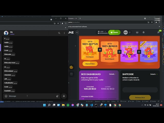Open Visual Studio Code from taskbar
This screenshot has width=164, height=123.
tap(91, 105)
